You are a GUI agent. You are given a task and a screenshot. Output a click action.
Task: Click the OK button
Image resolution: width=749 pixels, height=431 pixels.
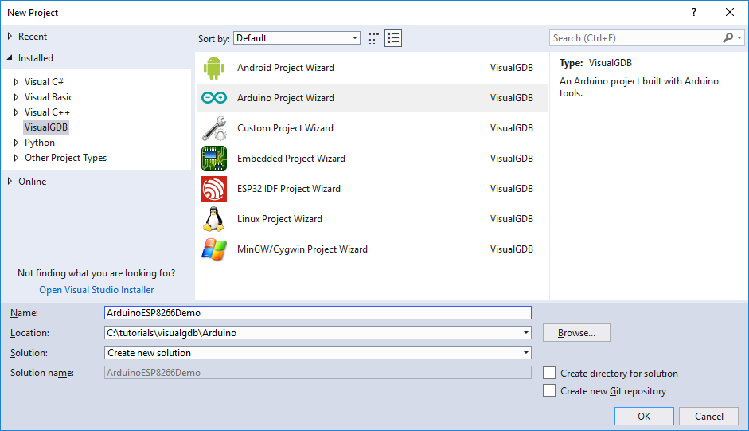(644, 416)
